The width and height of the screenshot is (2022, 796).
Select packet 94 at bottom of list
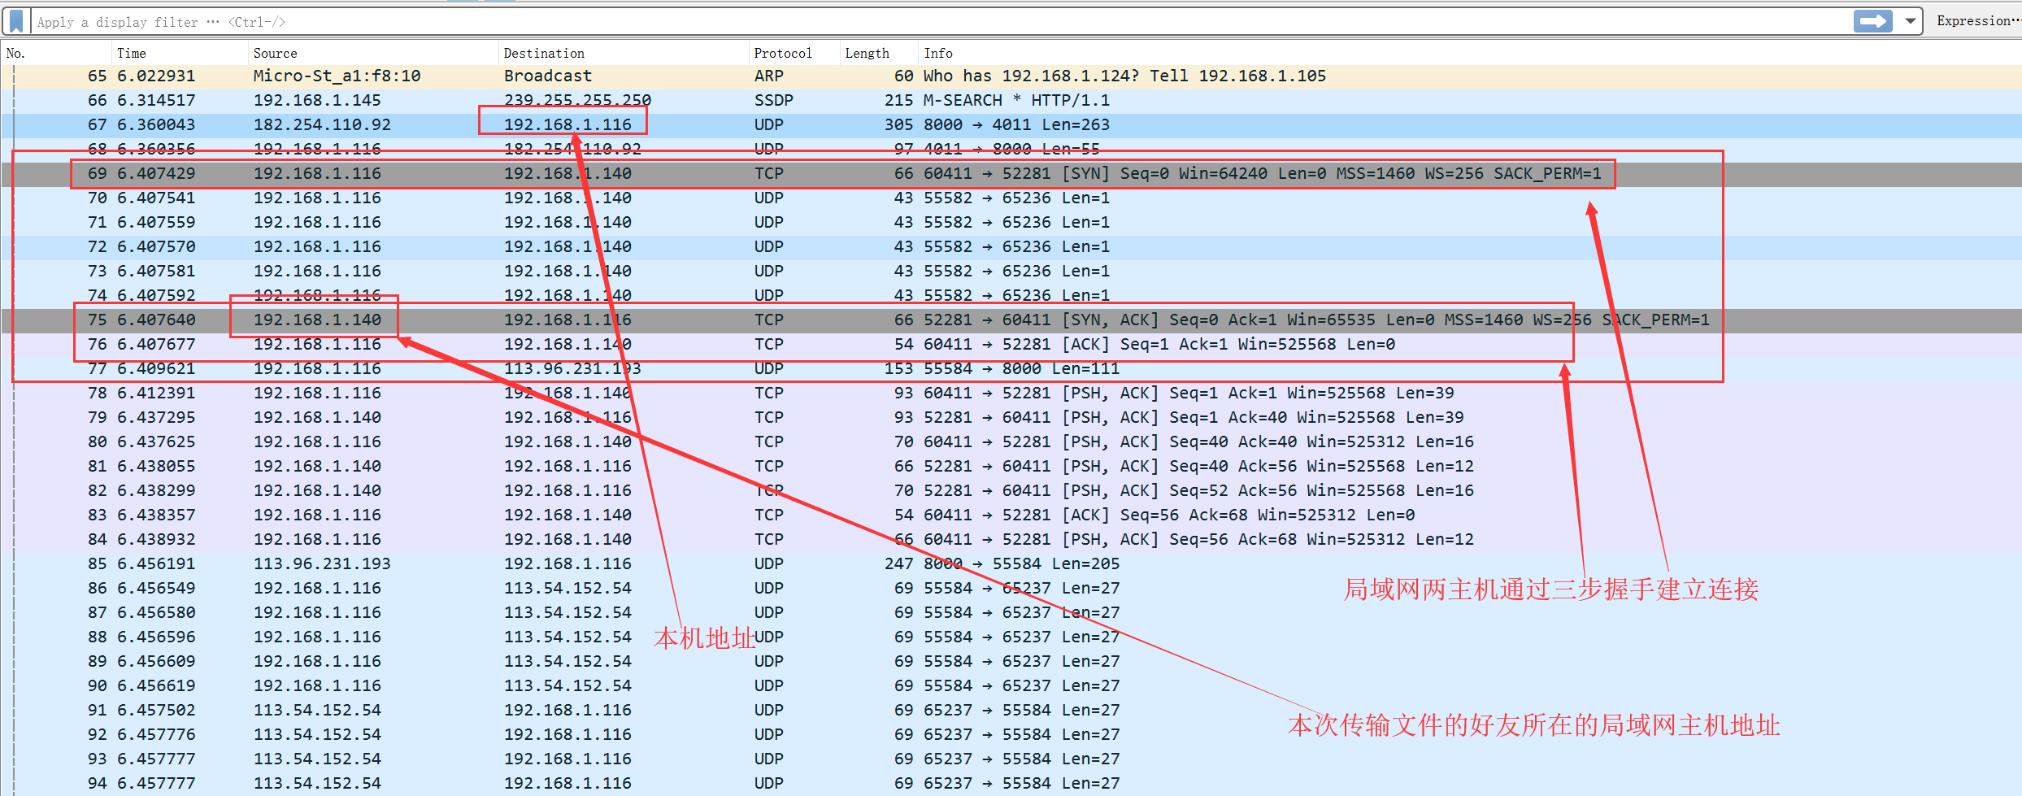pyautogui.click(x=1011, y=783)
